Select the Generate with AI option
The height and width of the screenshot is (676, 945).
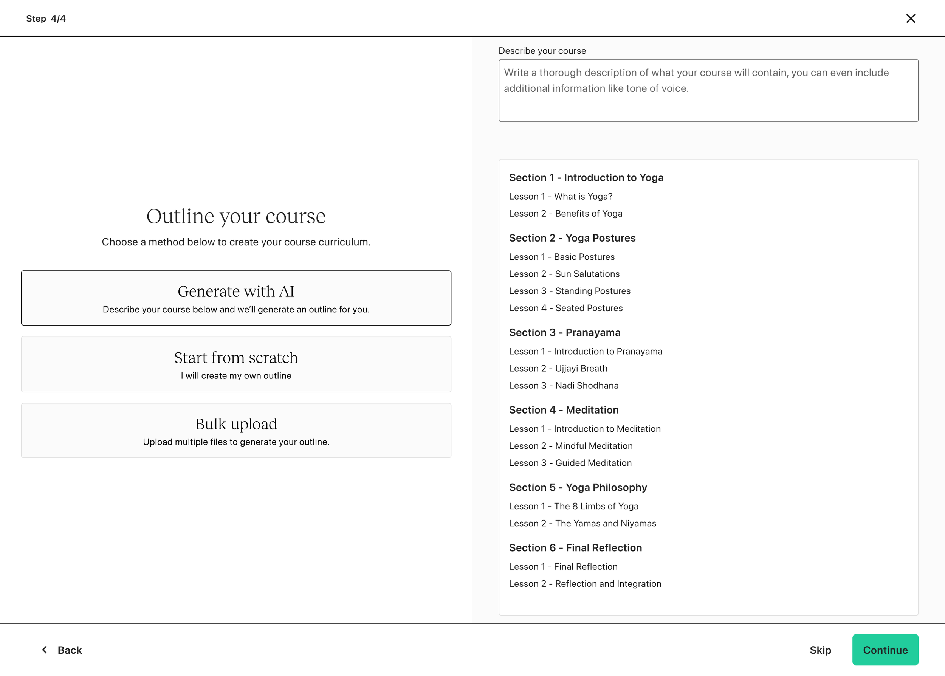pyautogui.click(x=236, y=298)
